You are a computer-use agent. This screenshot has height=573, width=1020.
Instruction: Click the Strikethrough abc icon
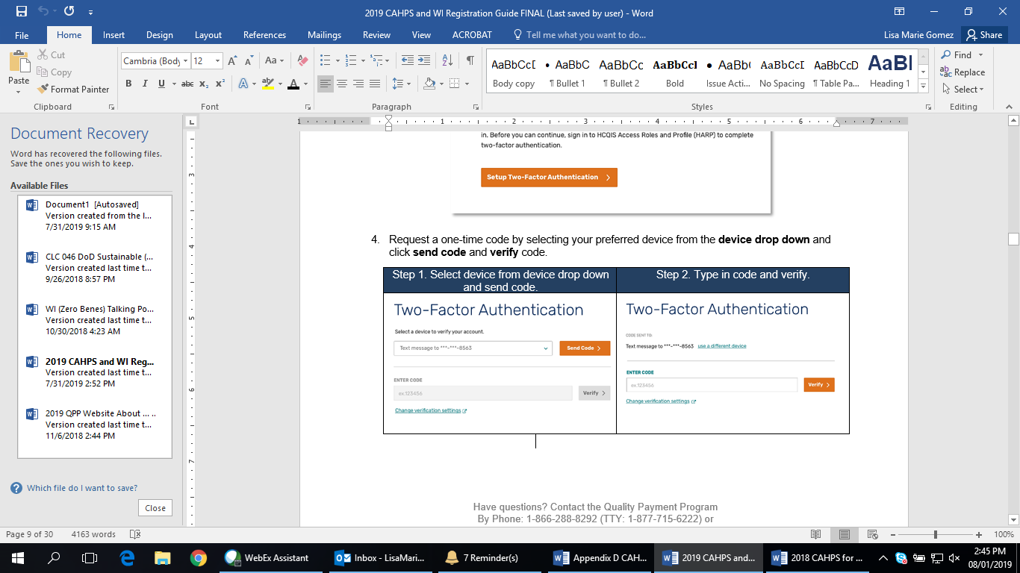(187, 84)
